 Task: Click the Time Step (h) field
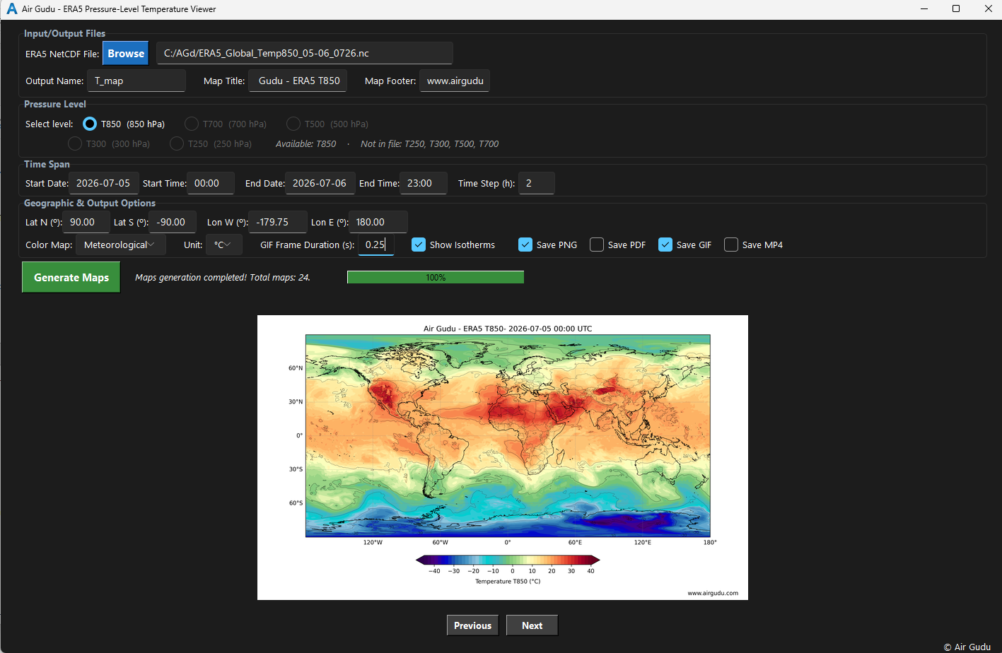pos(537,183)
